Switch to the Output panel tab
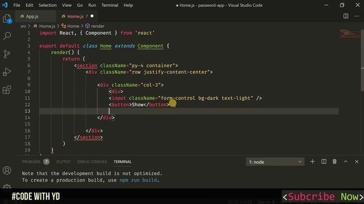The height and width of the screenshot is (204, 364). point(63,161)
